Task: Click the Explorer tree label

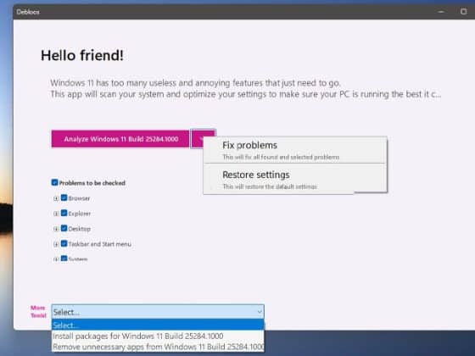Action: (x=80, y=214)
